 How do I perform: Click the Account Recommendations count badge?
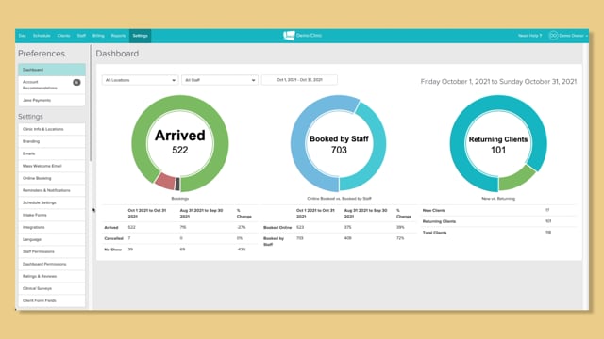76,82
